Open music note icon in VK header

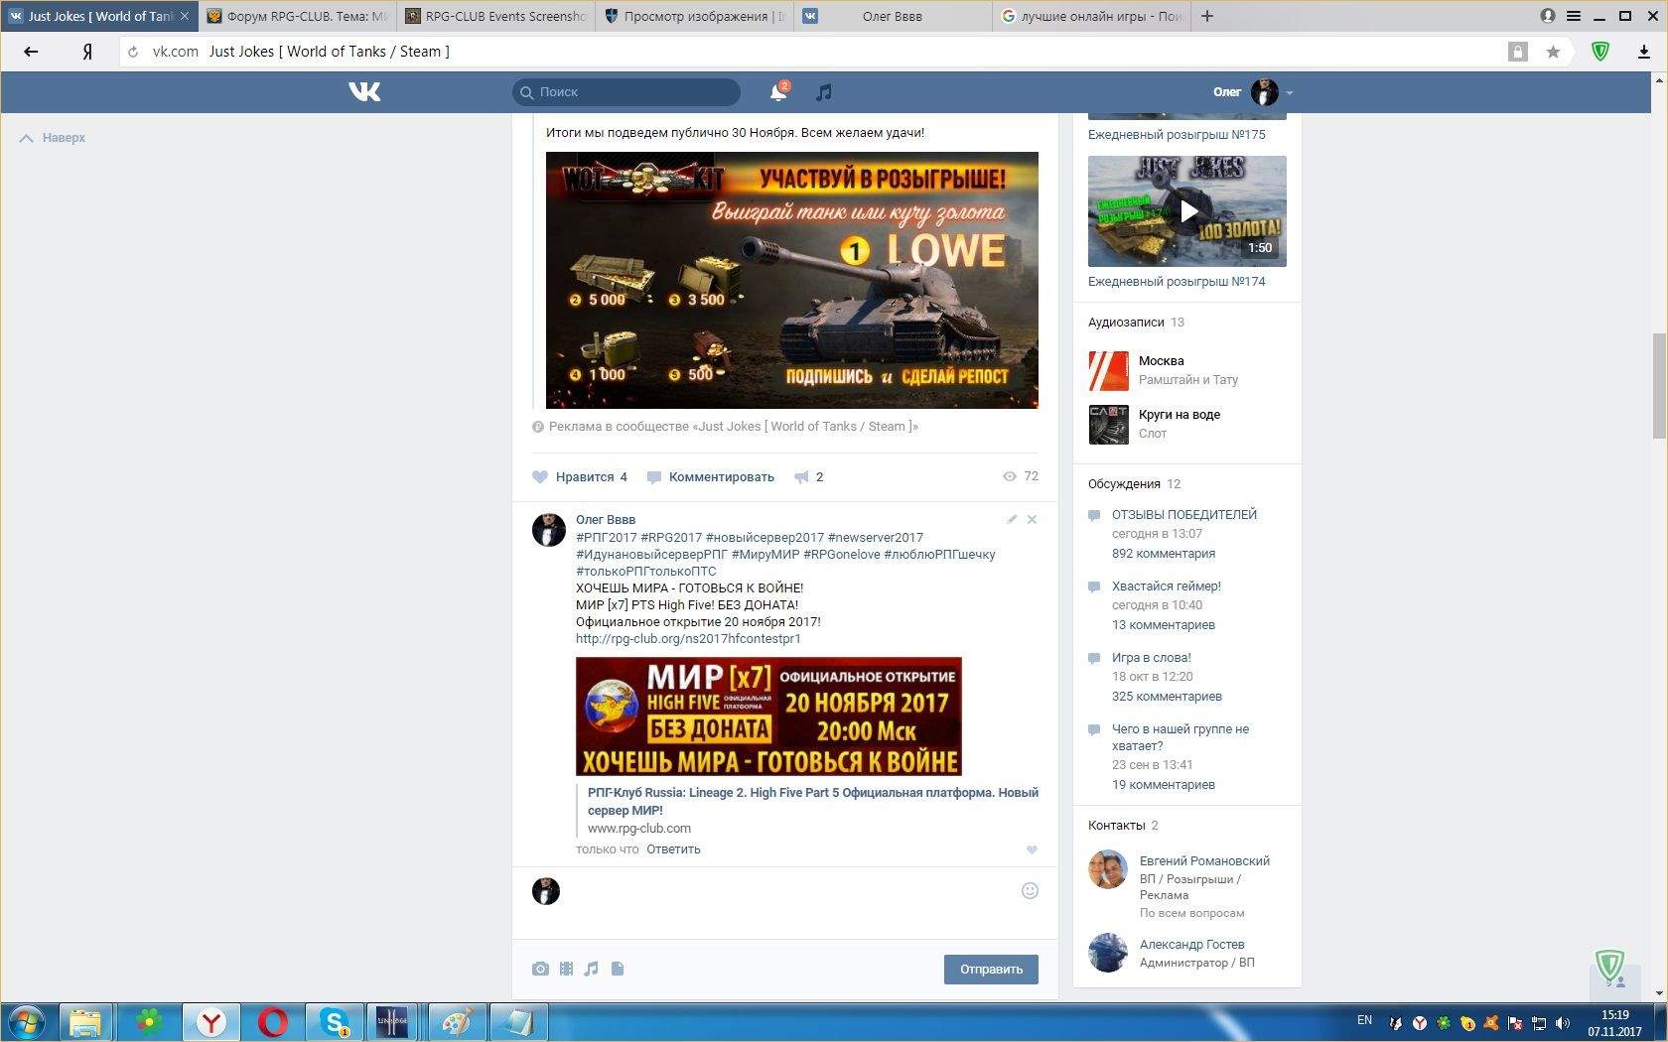[823, 92]
